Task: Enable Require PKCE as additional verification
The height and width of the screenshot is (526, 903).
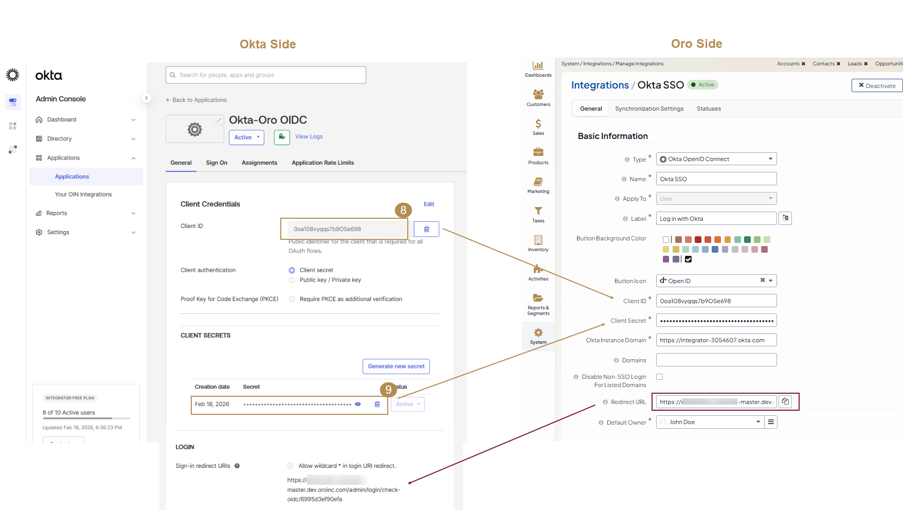Action: [292, 299]
